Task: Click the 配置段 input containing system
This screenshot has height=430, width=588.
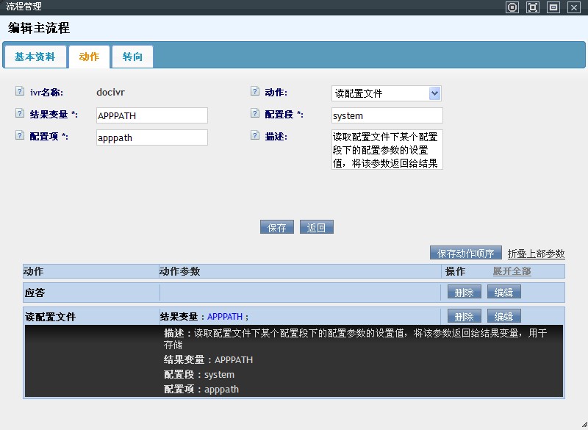Action: [x=387, y=115]
